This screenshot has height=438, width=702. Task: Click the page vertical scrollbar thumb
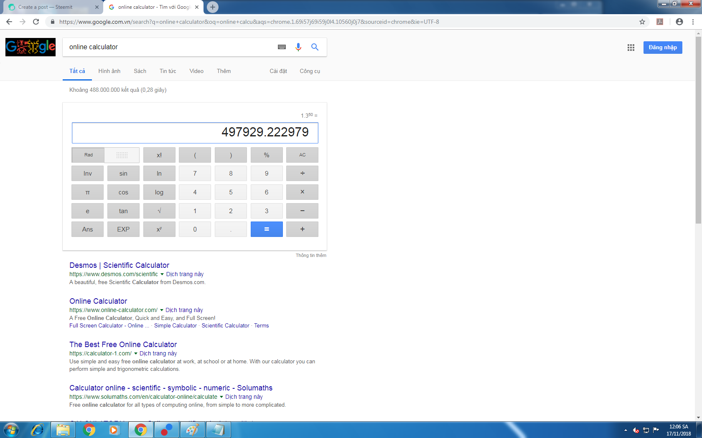[698, 130]
